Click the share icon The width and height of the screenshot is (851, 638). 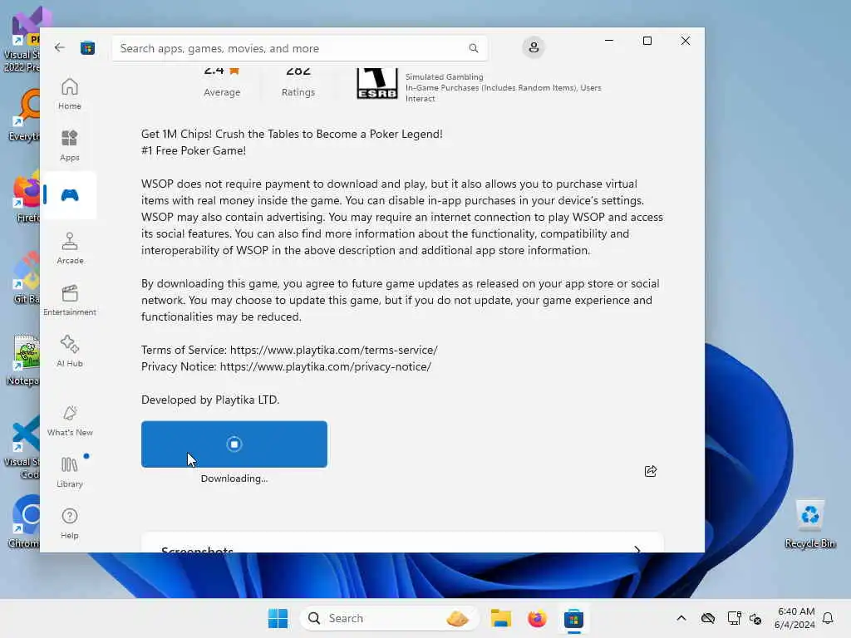tap(650, 471)
